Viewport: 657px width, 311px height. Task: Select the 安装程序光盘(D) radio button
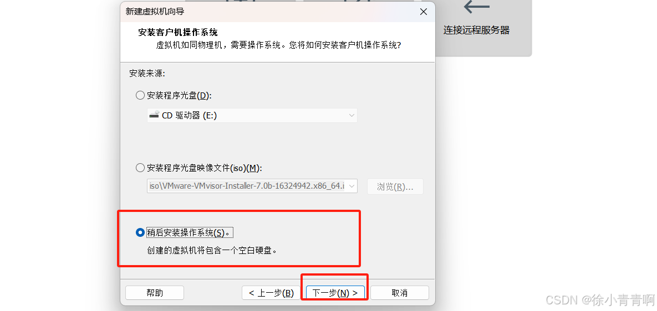pyautogui.click(x=140, y=95)
